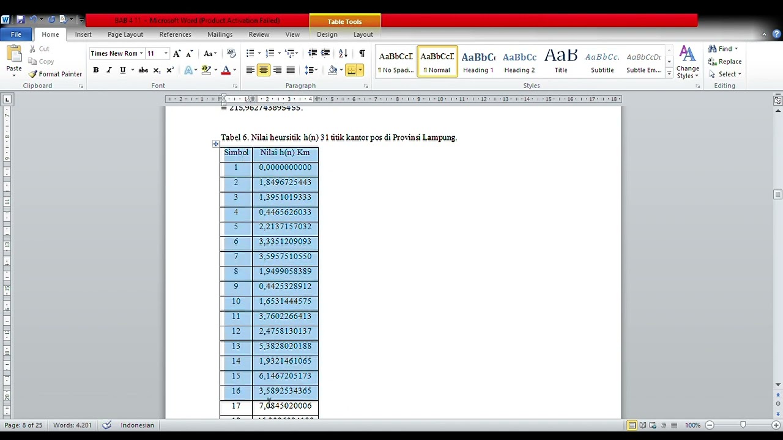
Task: Click Undo in Quick Access Toolbar
Action: pyautogui.click(x=34, y=20)
